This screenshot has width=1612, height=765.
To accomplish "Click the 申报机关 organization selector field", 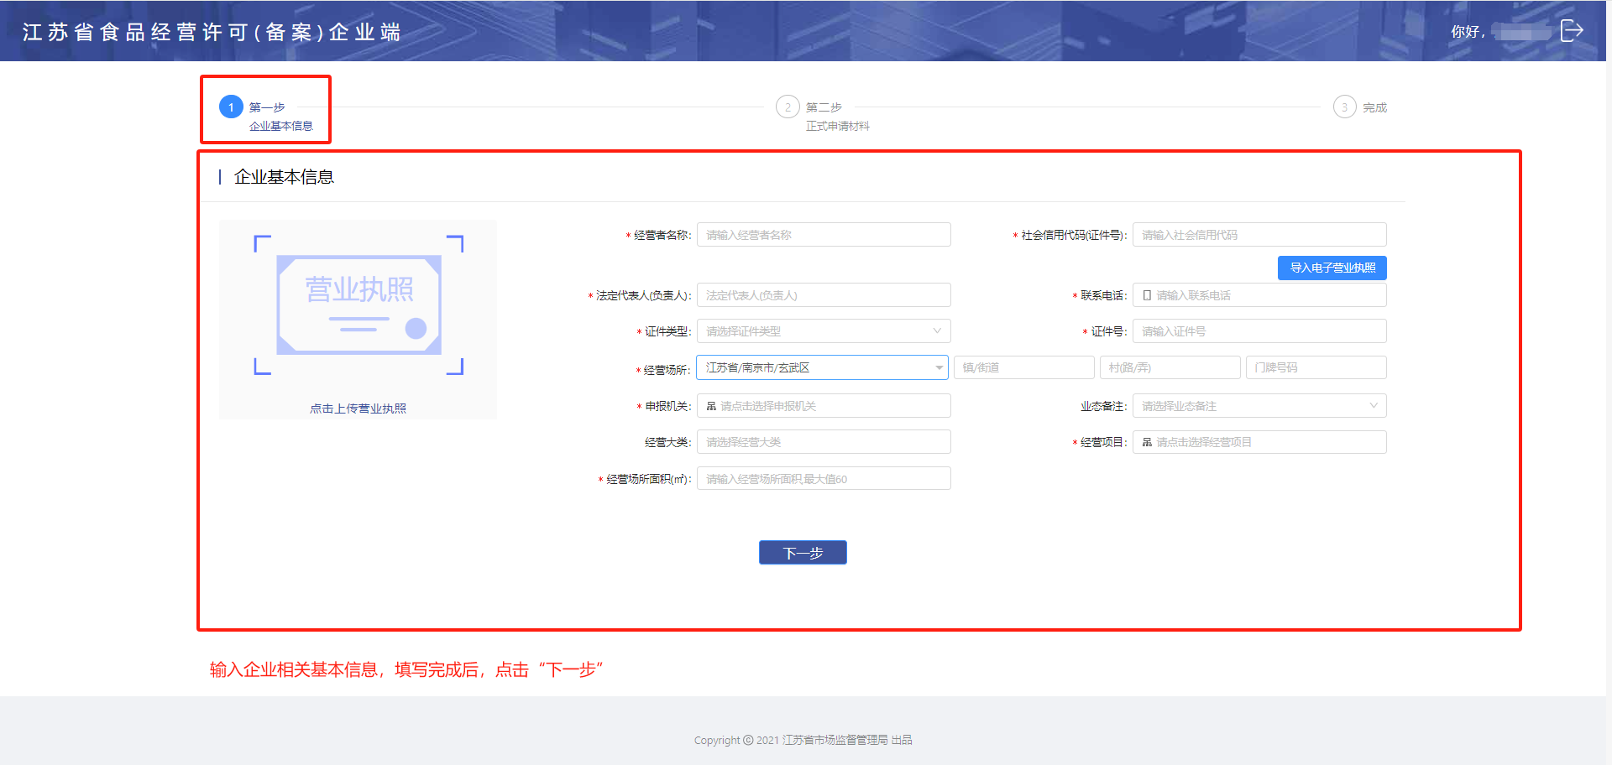I will click(823, 406).
